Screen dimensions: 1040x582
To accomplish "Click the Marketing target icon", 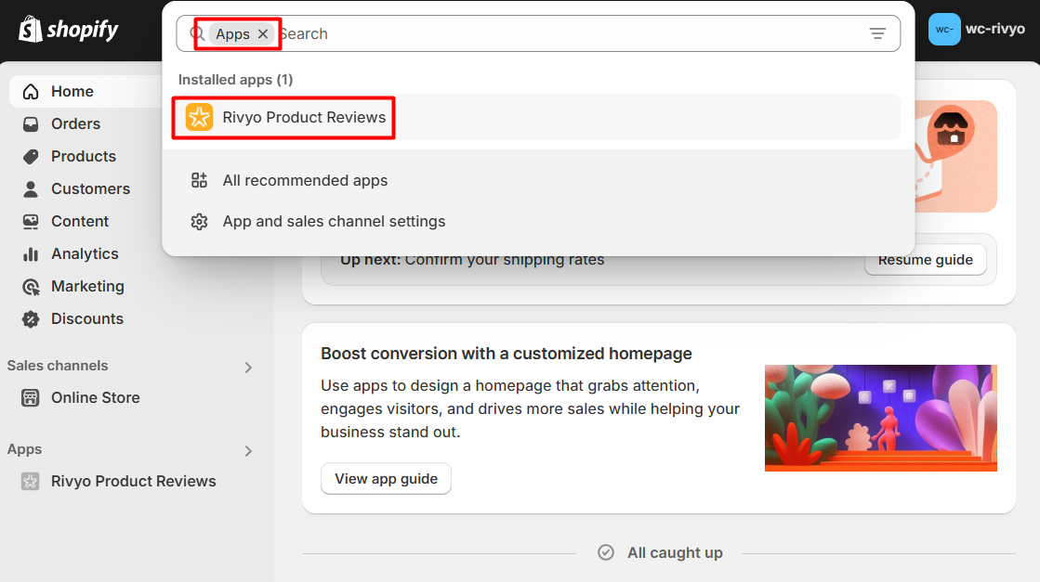I will [x=31, y=286].
